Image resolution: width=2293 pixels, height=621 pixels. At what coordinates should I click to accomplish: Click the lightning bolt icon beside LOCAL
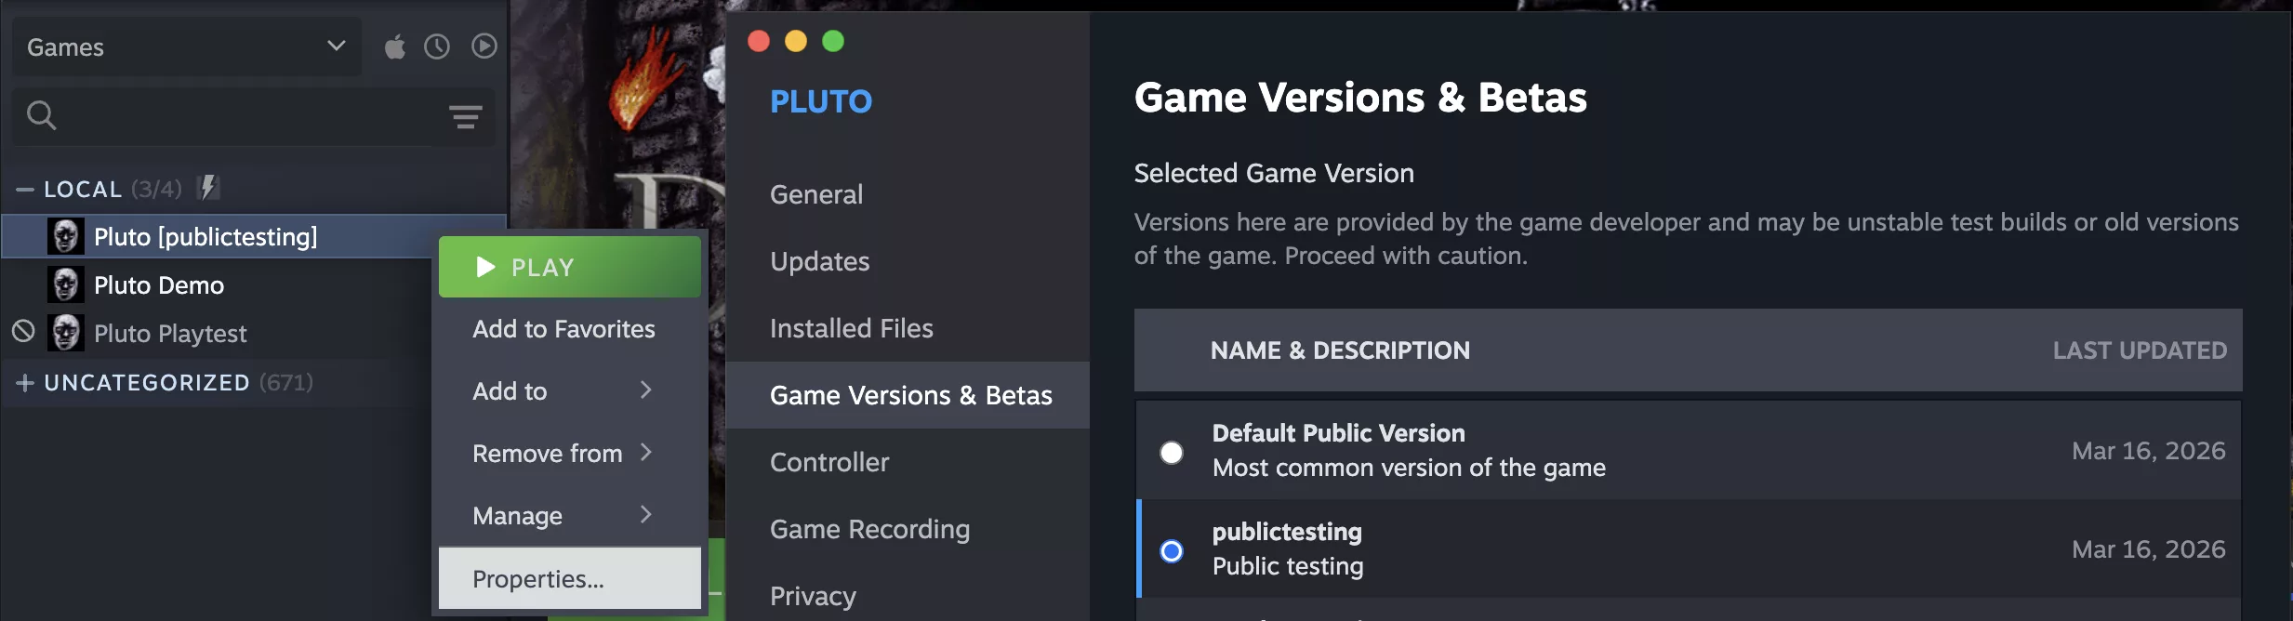pyautogui.click(x=209, y=188)
